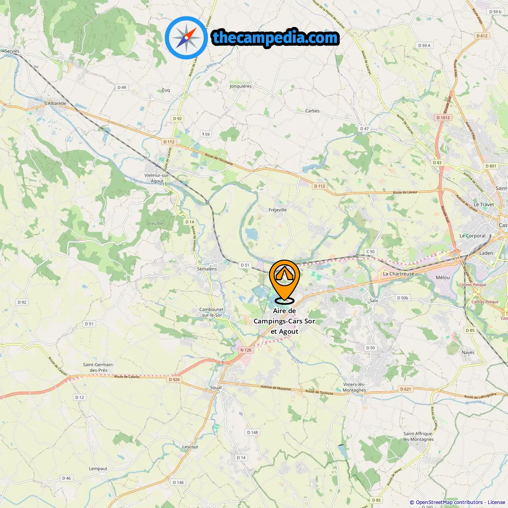The width and height of the screenshot is (508, 508).
Task: Click the Saint-Germain-des-Prés label
Action: [x=98, y=367]
